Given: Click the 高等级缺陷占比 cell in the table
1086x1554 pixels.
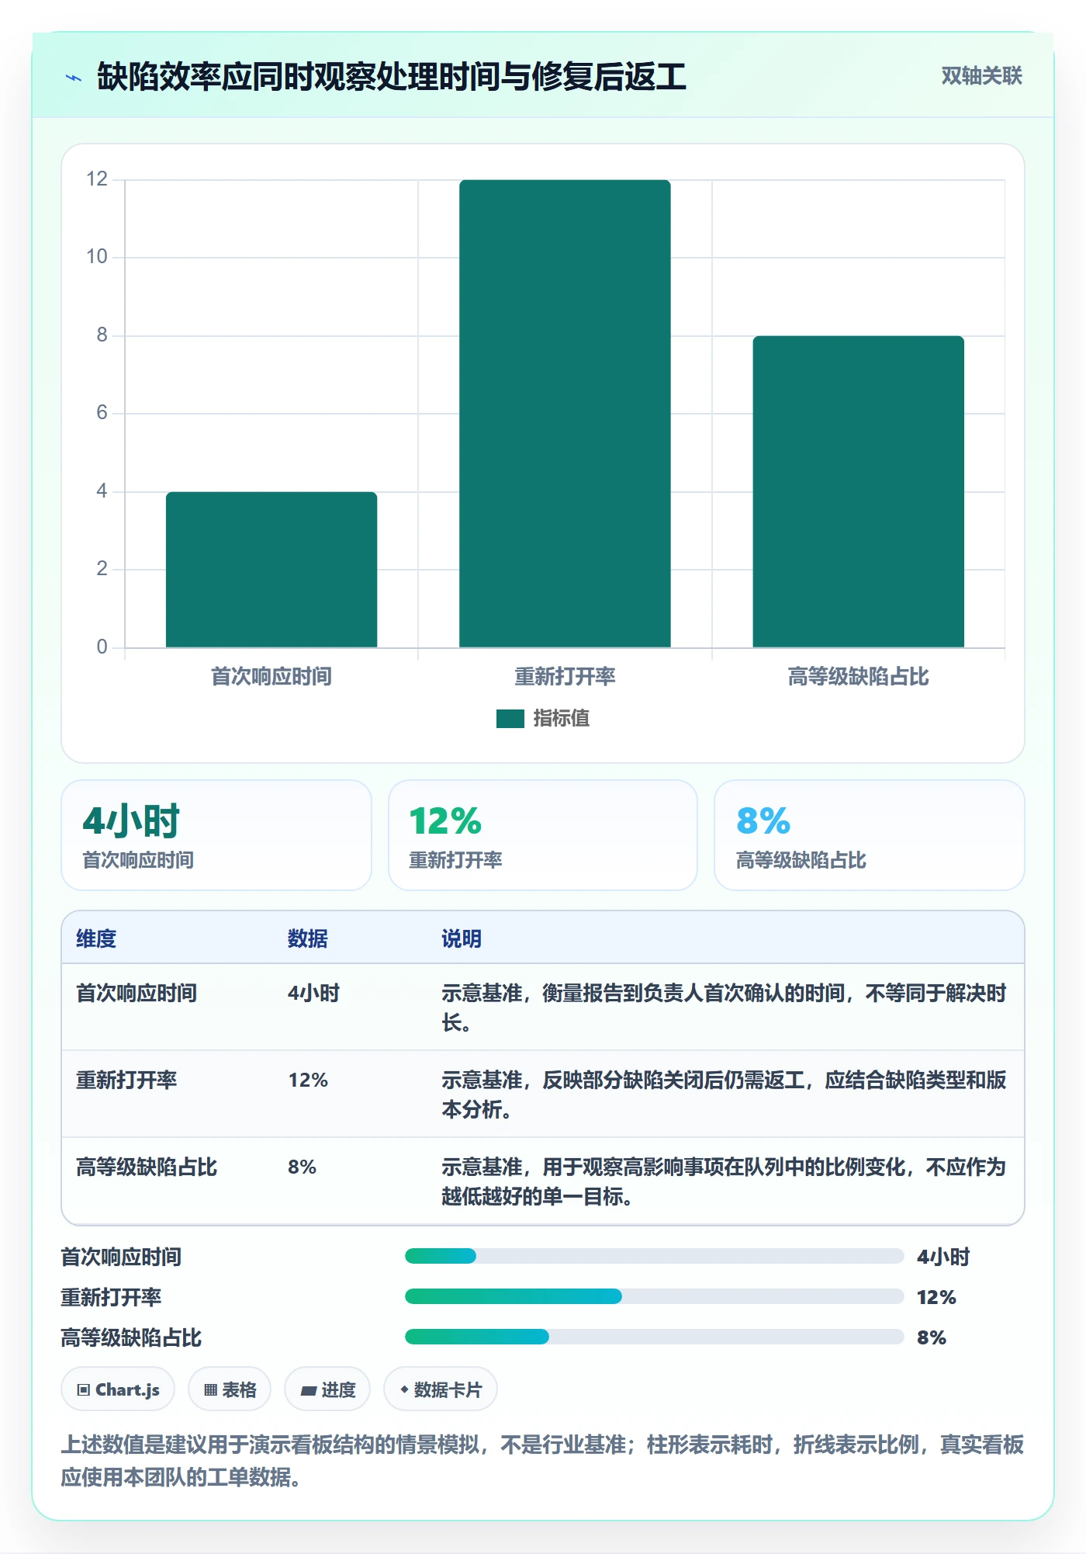Looking at the screenshot, I should (147, 1167).
